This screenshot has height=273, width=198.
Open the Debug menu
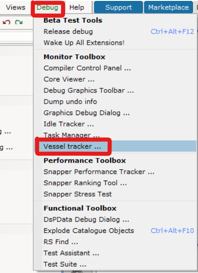coord(48,8)
